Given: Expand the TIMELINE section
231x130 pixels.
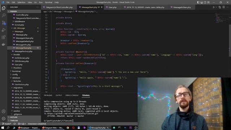Looking at the screenshot, I should point(24,121).
